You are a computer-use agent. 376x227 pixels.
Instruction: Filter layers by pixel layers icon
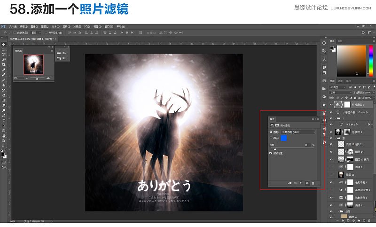point(350,87)
